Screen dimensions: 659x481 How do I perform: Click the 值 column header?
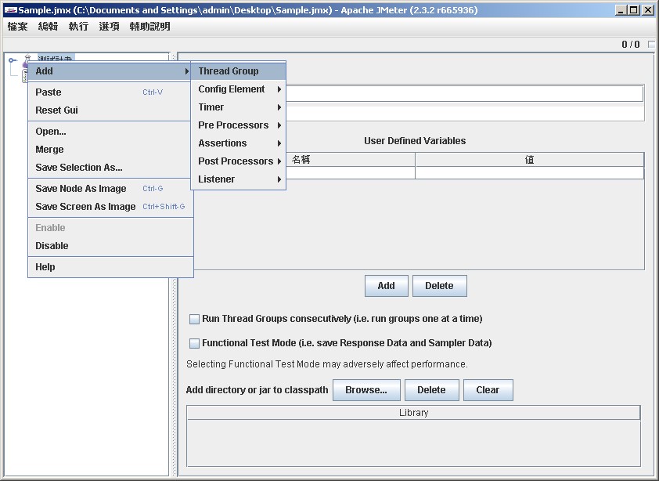530,160
